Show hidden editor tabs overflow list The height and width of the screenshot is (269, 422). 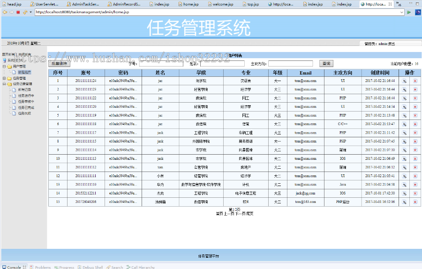[x=399, y=4]
